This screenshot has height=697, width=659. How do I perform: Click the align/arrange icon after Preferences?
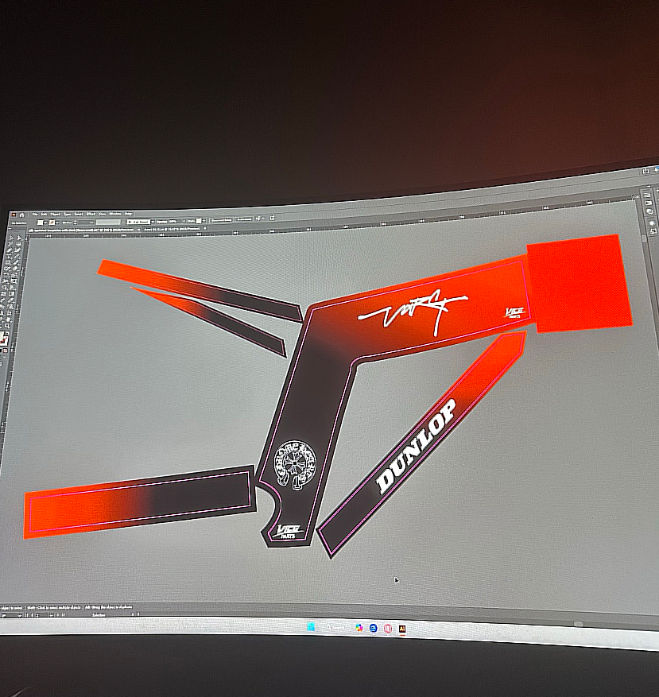[x=260, y=219]
